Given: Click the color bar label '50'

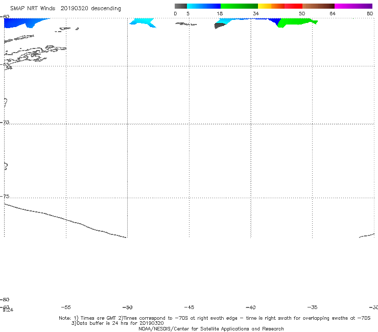Looking at the screenshot, I should click(302, 14).
